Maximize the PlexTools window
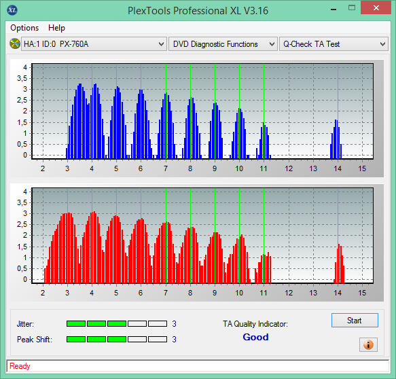The image size is (396, 379). click(352, 8)
